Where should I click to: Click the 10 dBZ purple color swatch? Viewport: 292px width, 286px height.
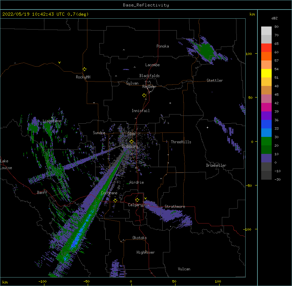pyautogui.click(x=266, y=158)
